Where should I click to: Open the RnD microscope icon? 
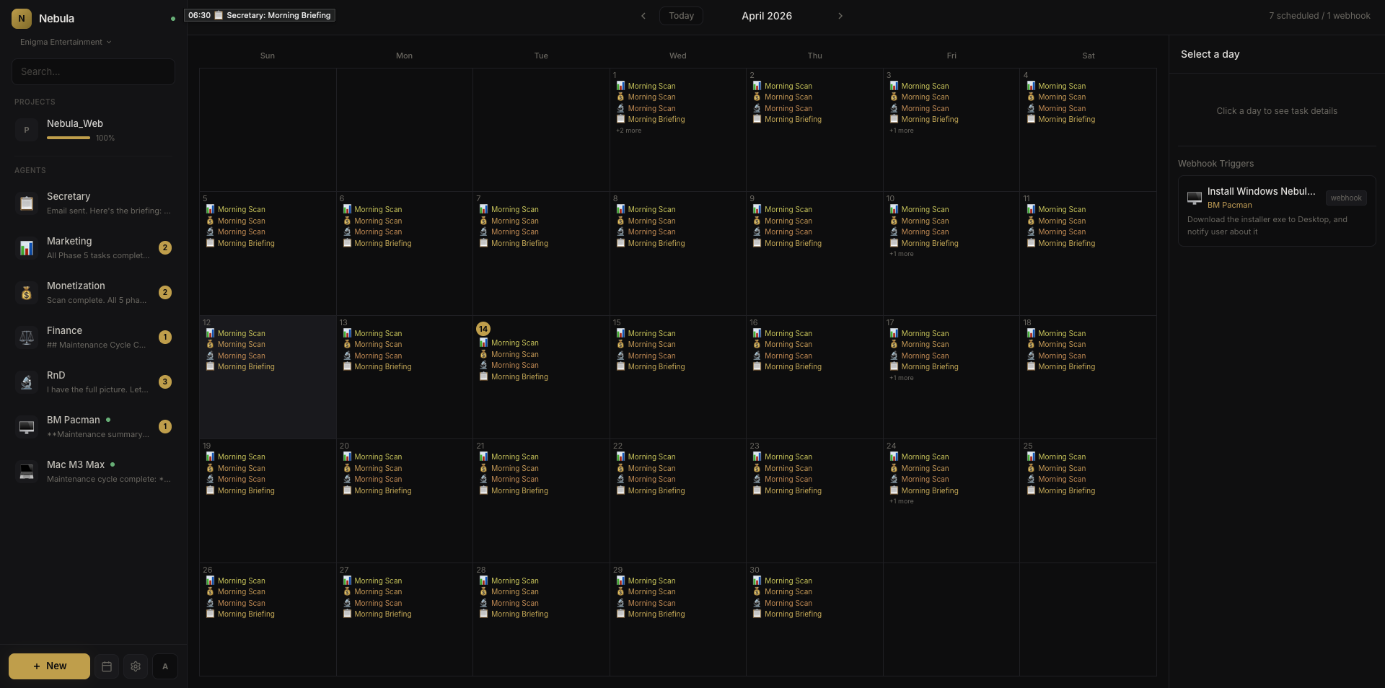27,382
